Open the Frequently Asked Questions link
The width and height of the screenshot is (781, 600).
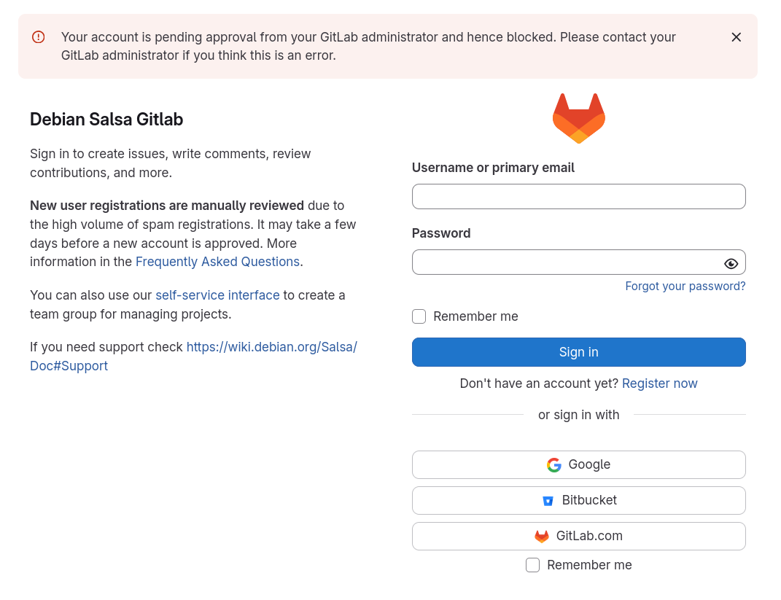click(x=217, y=262)
